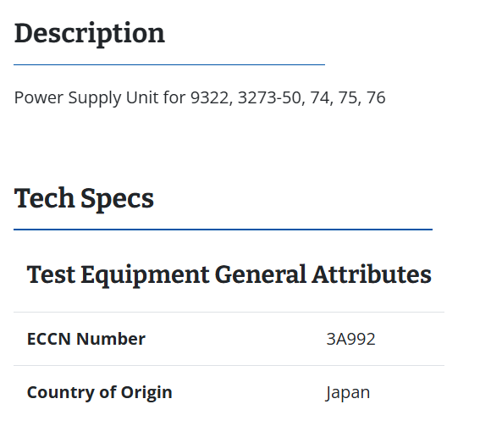Click the number 76 in the description
This screenshot has height=443, width=502.
click(376, 97)
